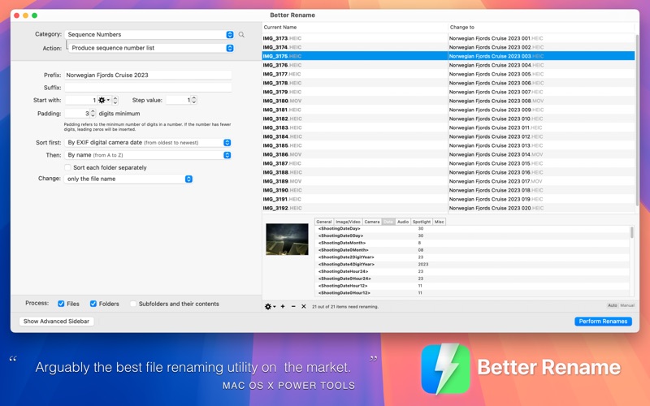Click the Padding digits stepper

[x=93, y=113]
